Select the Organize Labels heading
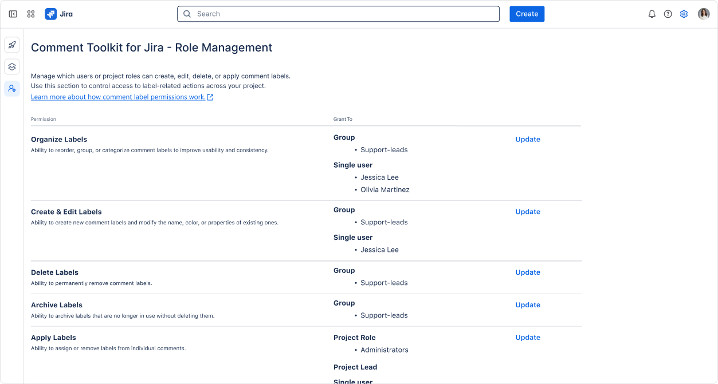Image resolution: width=718 pixels, height=384 pixels. pyautogui.click(x=59, y=140)
